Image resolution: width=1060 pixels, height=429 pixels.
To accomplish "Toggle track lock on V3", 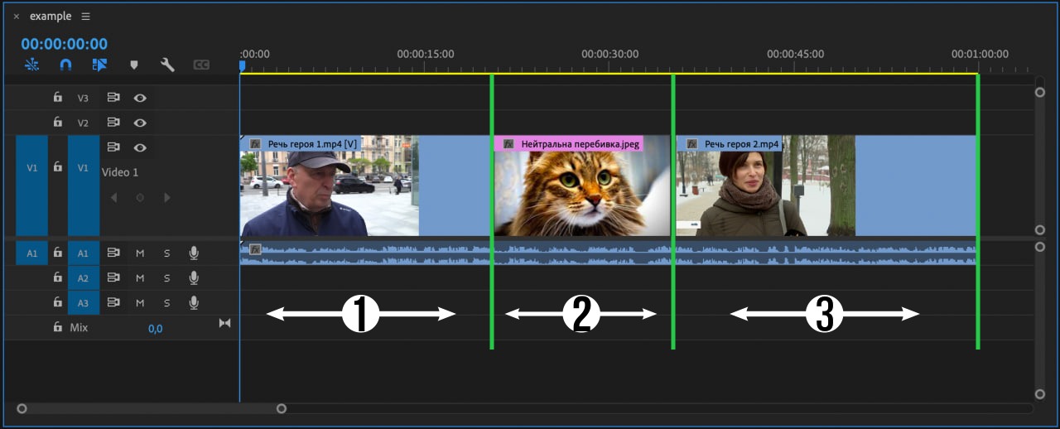I will [57, 98].
